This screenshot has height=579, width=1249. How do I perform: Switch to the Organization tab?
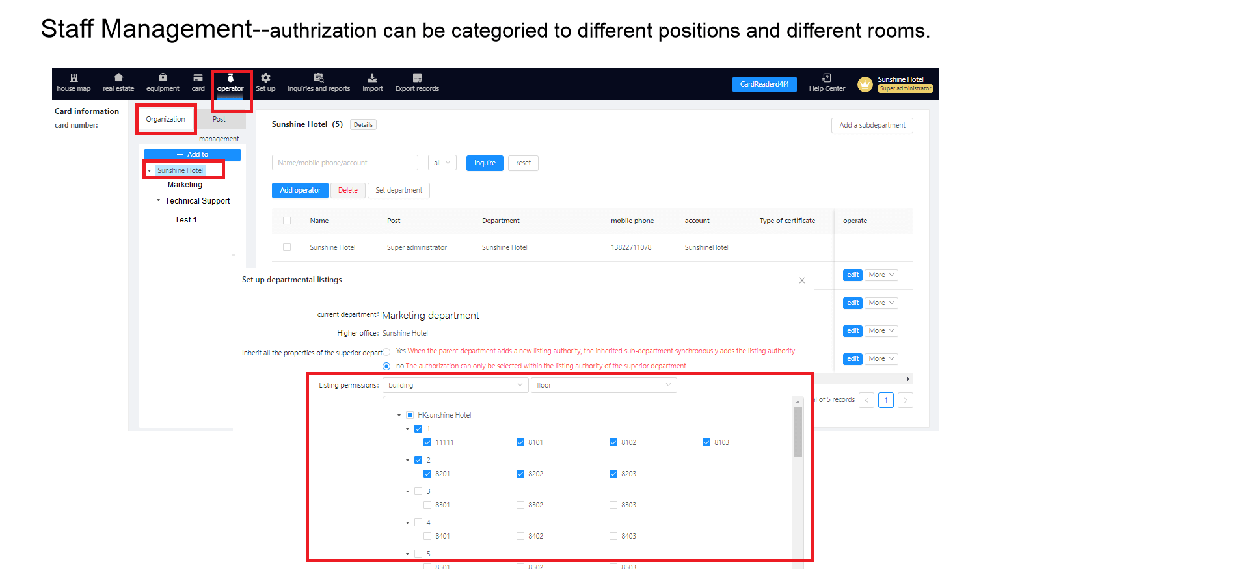tap(165, 119)
